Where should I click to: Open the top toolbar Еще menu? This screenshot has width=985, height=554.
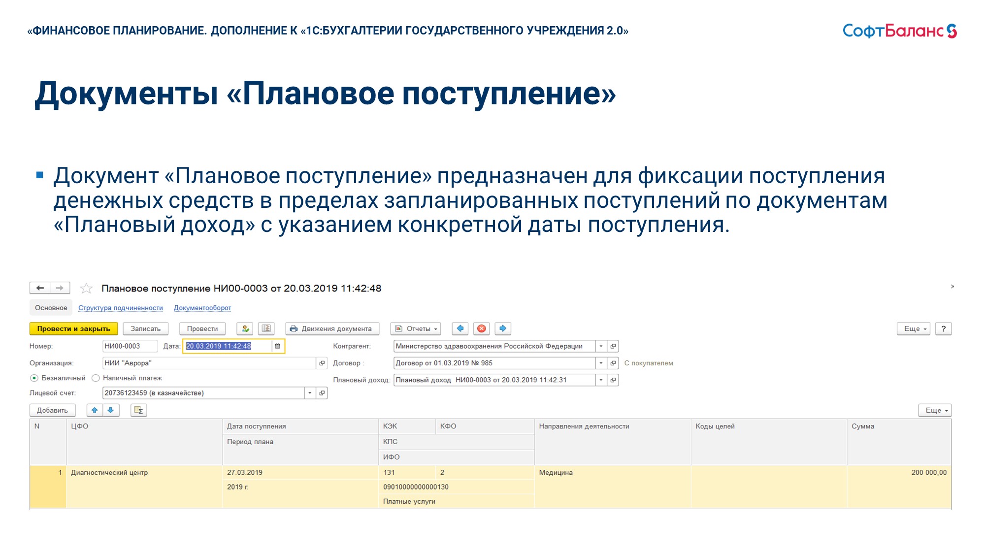914,328
